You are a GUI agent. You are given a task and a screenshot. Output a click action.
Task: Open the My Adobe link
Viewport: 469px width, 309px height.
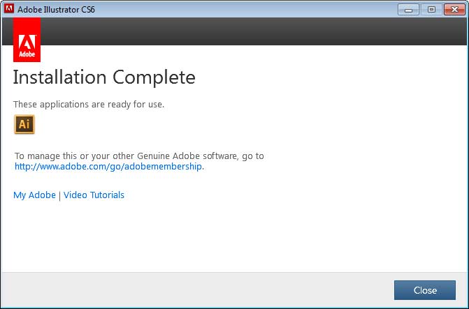tap(34, 195)
